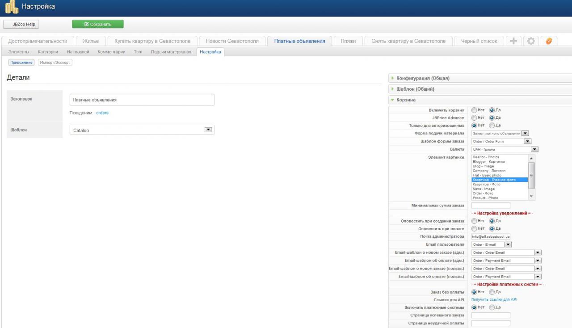Screen dimensions: 572x328
Task: Open the gear settings icon tab
Action: click(530, 41)
